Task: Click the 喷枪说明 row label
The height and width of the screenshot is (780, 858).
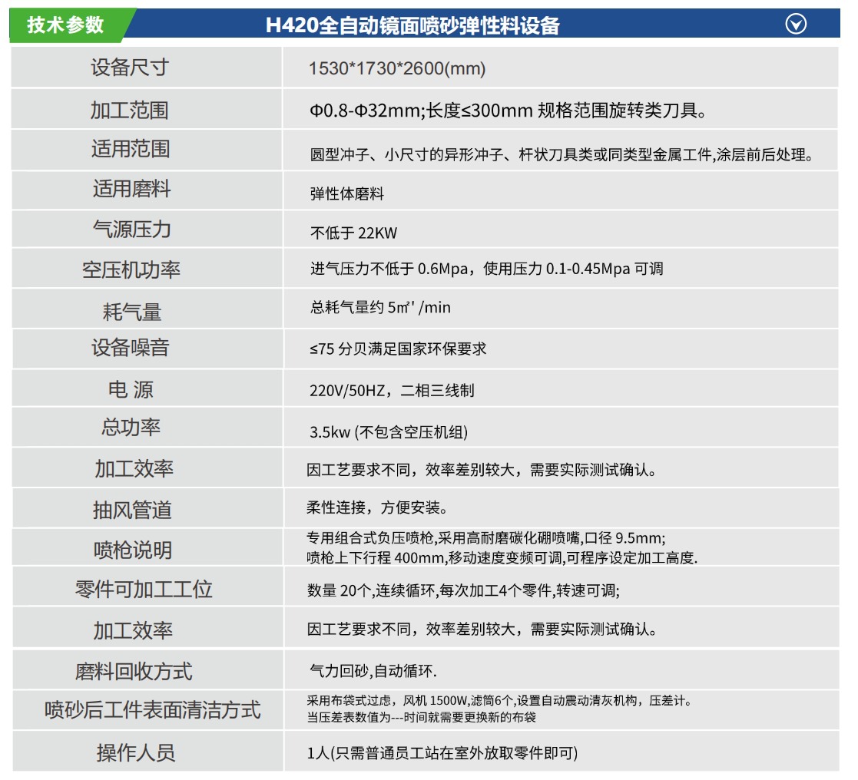Action: [132, 550]
